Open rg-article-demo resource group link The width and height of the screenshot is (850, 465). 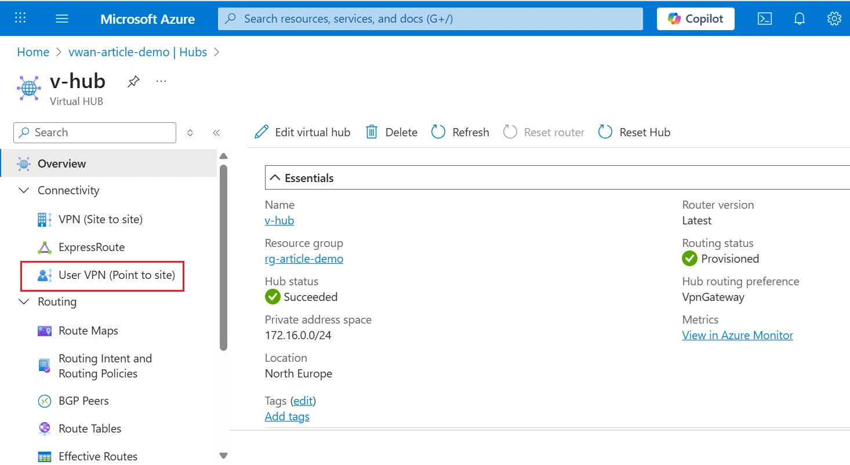click(x=304, y=259)
